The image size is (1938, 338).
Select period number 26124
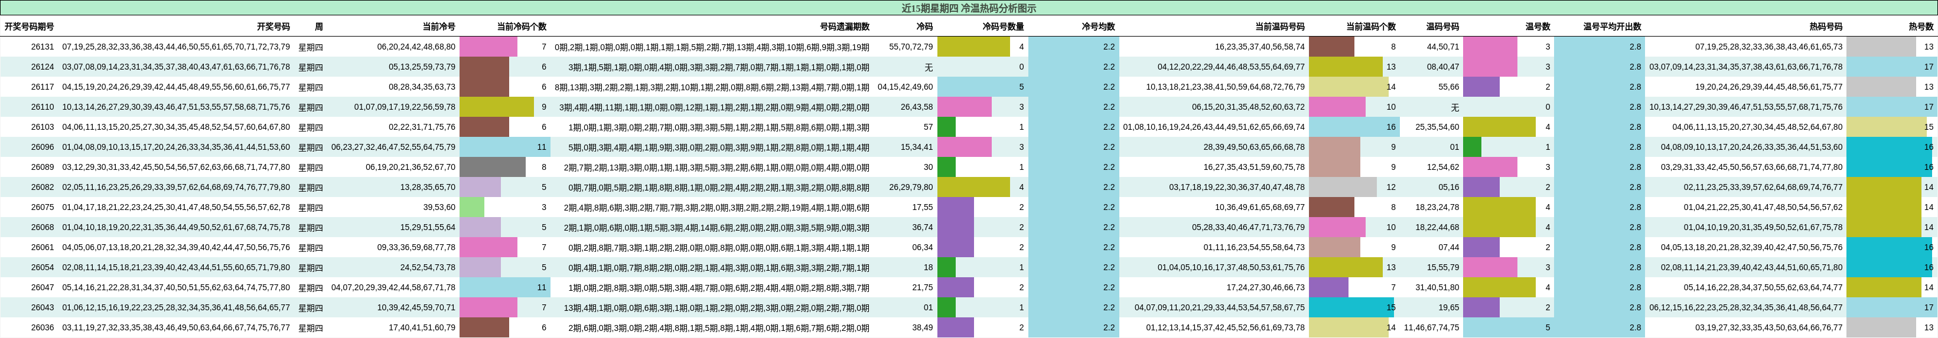tap(42, 67)
